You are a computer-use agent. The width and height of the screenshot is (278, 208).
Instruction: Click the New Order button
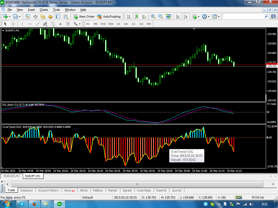click(84, 17)
